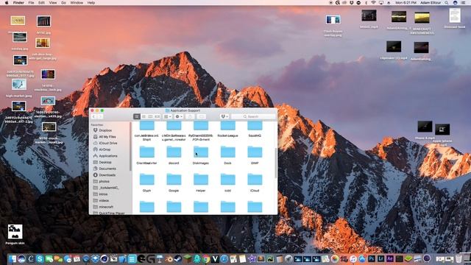Click the Edit Tags button in Finder toolbar

(x=202, y=116)
